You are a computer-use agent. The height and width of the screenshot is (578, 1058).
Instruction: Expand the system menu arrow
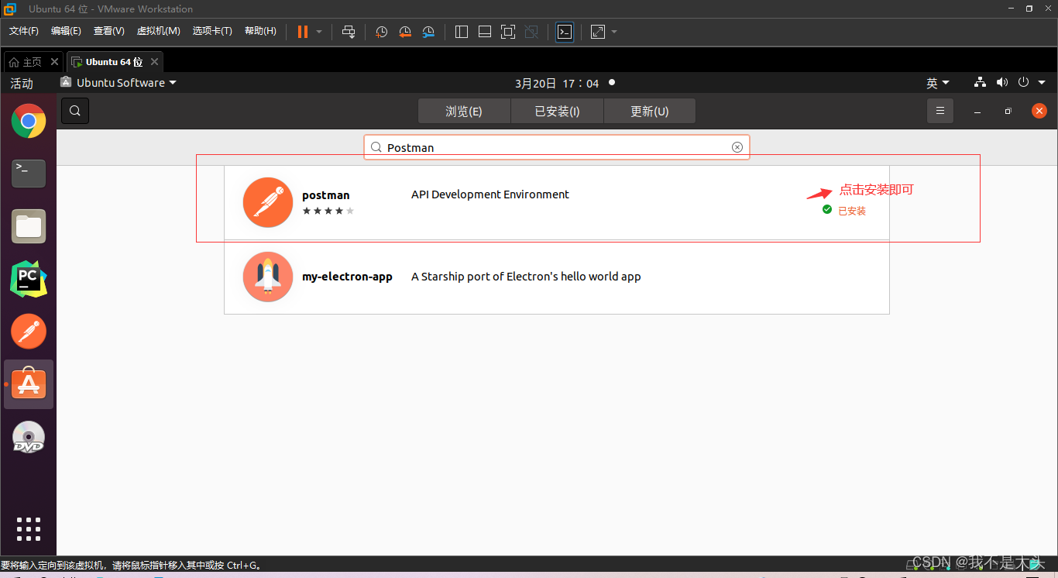[x=1042, y=83]
